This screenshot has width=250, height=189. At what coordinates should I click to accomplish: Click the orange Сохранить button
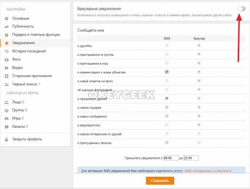coord(160,181)
